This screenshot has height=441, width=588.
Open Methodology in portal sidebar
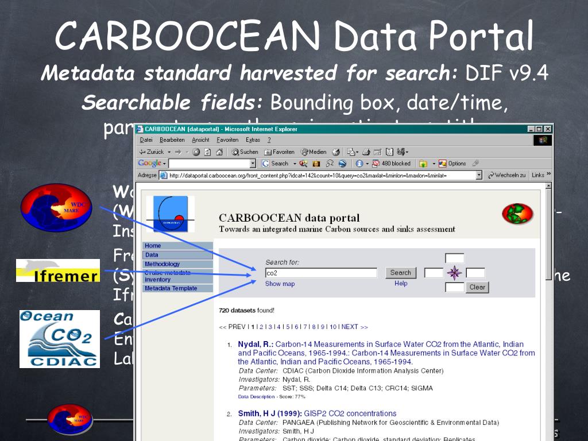click(x=178, y=264)
